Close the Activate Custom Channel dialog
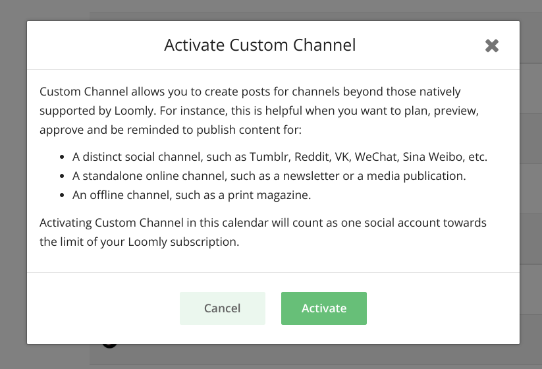 coord(491,45)
